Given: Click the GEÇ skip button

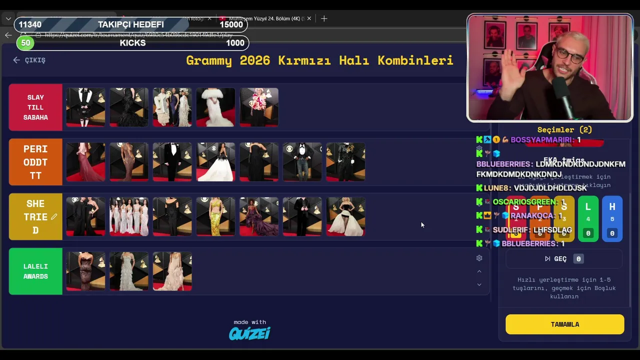Looking at the screenshot, I should [x=564, y=258].
